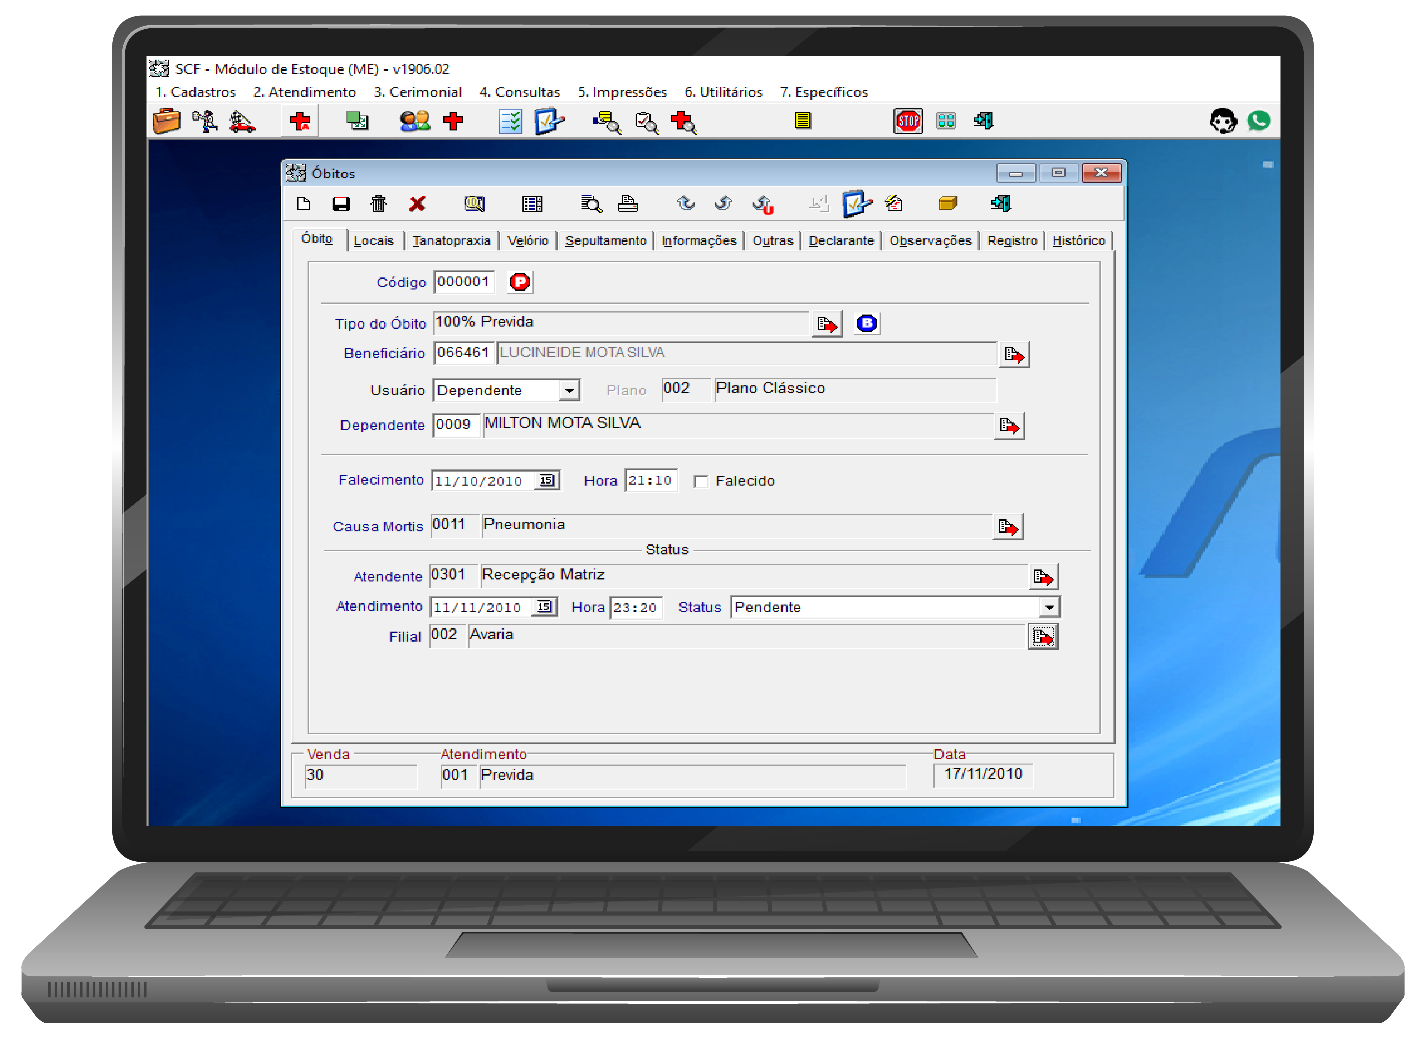Switch to the Observações tab
The image size is (1426, 1039).
pos(930,241)
